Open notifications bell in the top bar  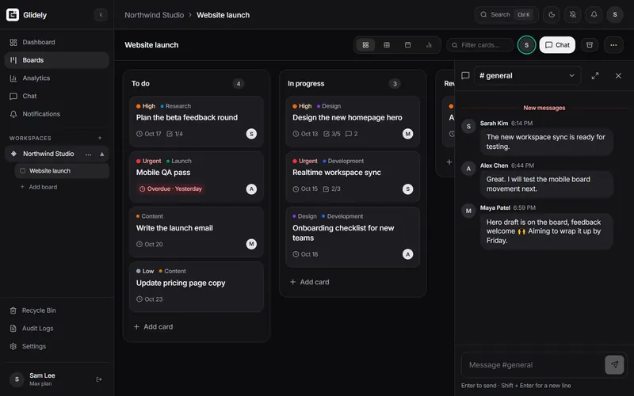click(x=594, y=15)
